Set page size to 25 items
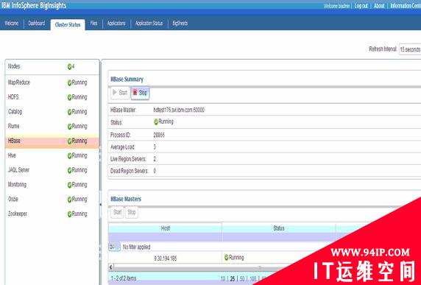421x285 pixels. (x=233, y=279)
